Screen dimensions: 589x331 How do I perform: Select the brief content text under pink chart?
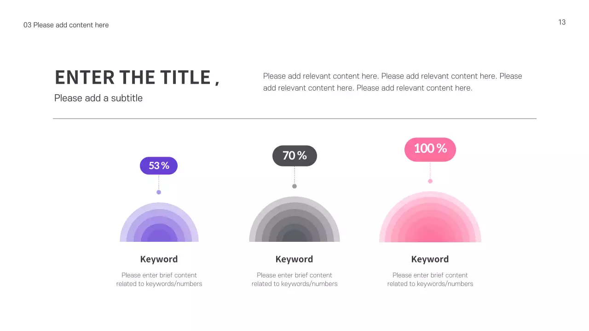tap(430, 280)
